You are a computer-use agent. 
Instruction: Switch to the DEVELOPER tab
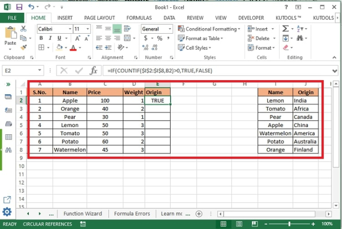pyautogui.click(x=251, y=18)
